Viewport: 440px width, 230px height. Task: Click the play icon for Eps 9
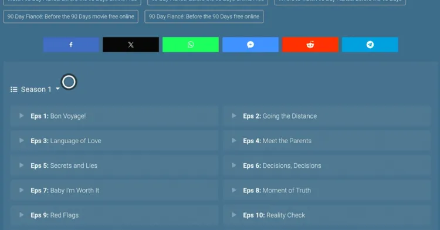point(21,215)
